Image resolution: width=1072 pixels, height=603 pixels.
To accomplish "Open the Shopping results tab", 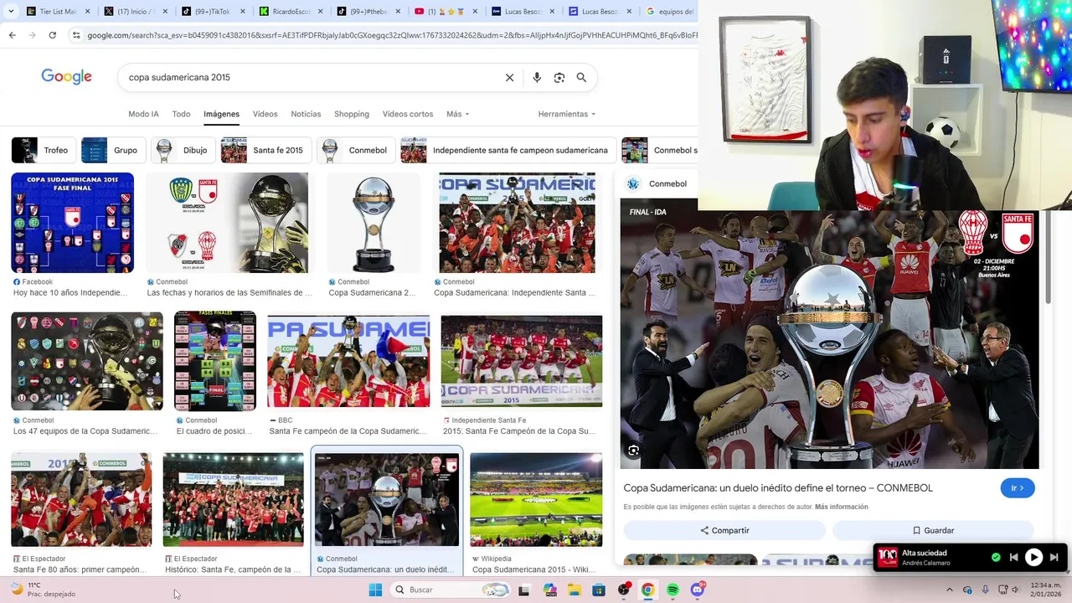I will coord(352,114).
